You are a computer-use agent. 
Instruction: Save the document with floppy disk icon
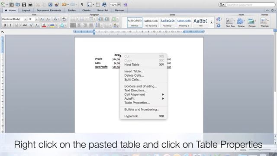[24, 5]
